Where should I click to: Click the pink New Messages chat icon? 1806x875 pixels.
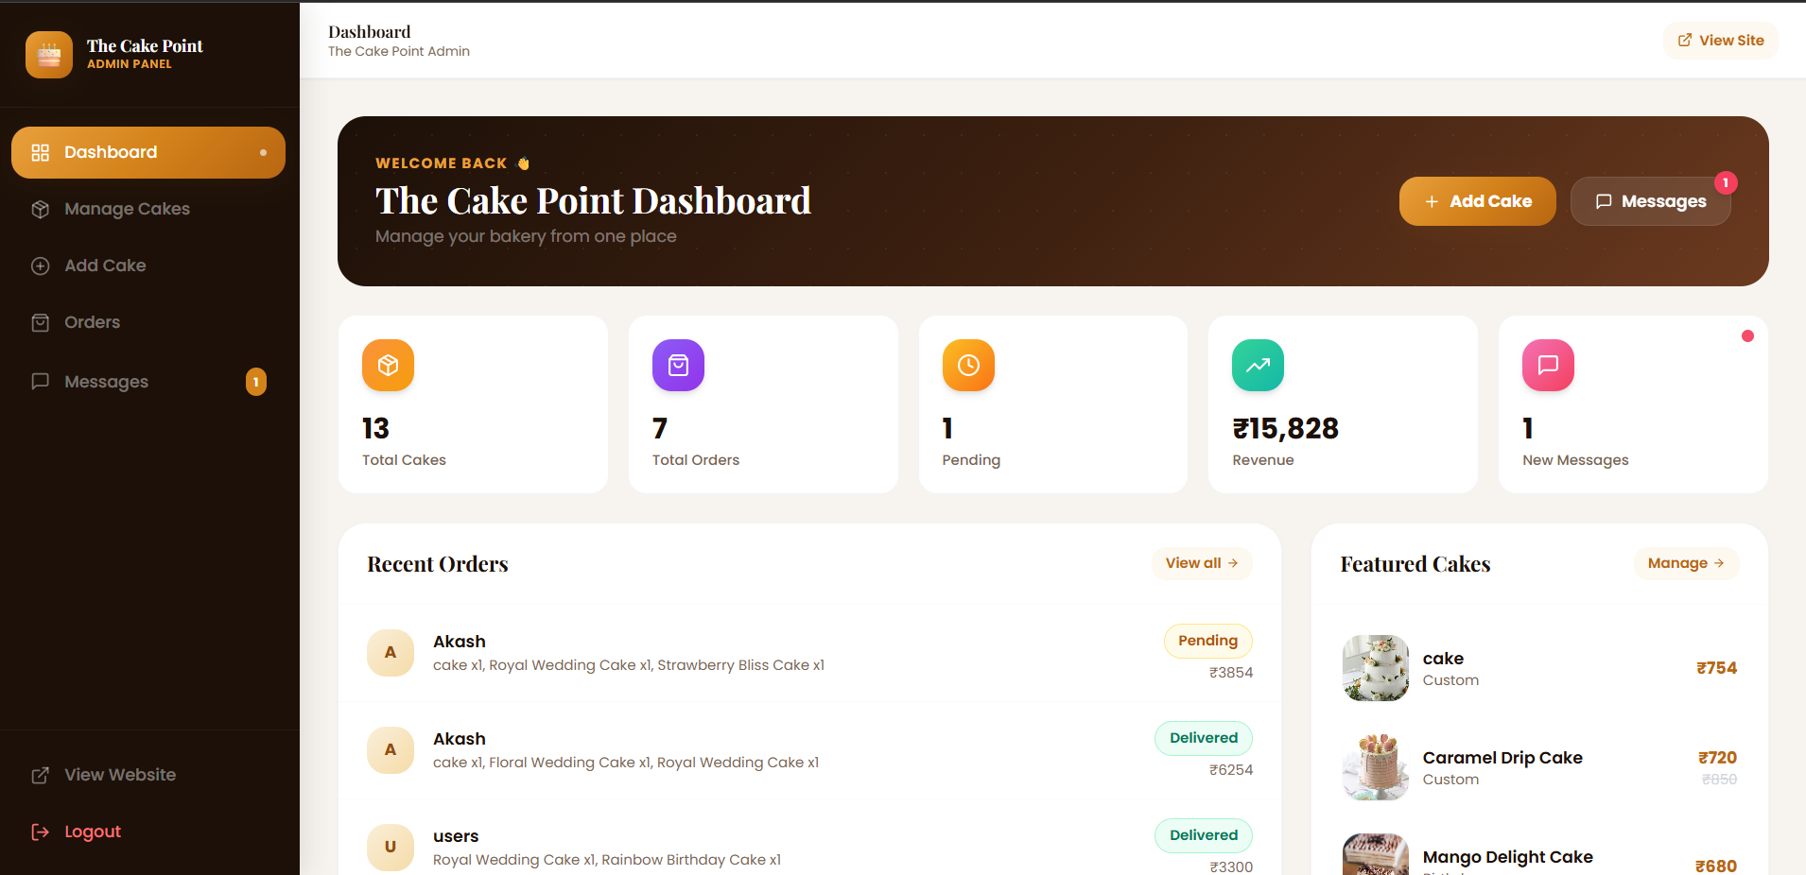[1548, 365]
